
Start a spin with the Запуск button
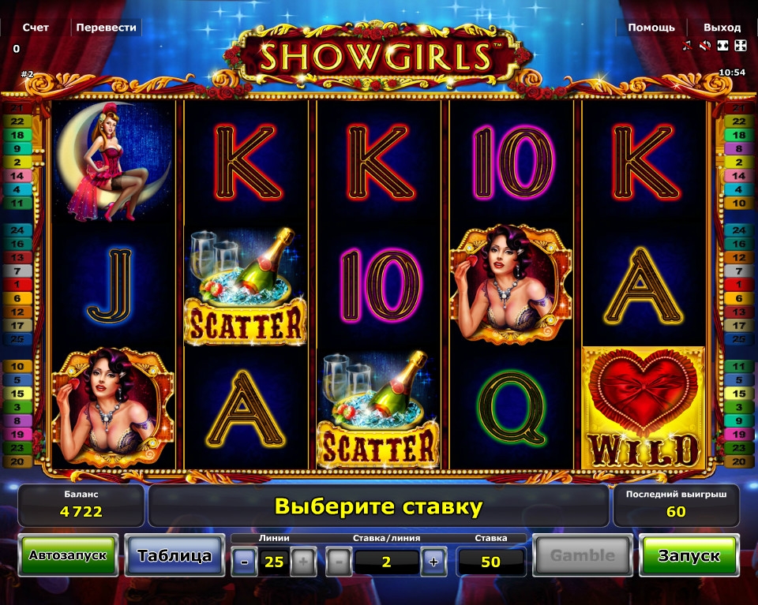click(x=689, y=555)
